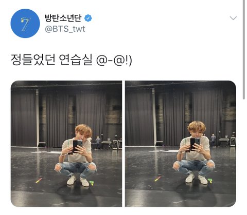Screen dimensions: 247x215
Task: Click the green floor tape in the right photo
Action: pyautogui.click(x=210, y=181)
